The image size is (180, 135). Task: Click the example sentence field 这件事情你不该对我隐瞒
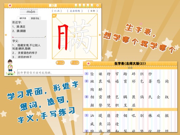tap(50, 72)
